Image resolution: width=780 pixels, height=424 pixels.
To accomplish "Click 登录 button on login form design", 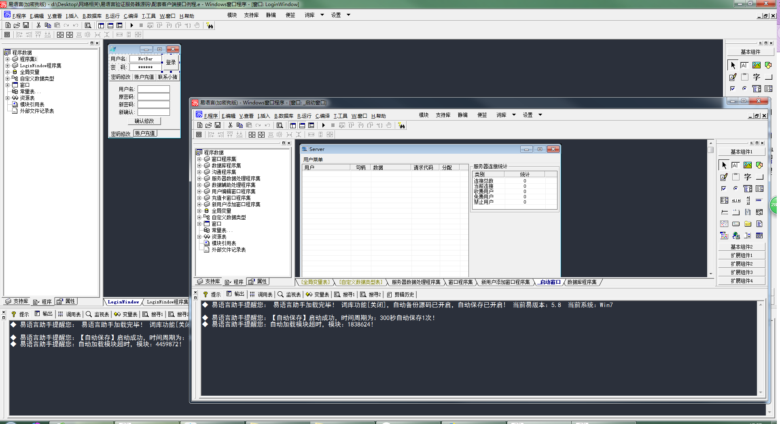I will coord(171,63).
